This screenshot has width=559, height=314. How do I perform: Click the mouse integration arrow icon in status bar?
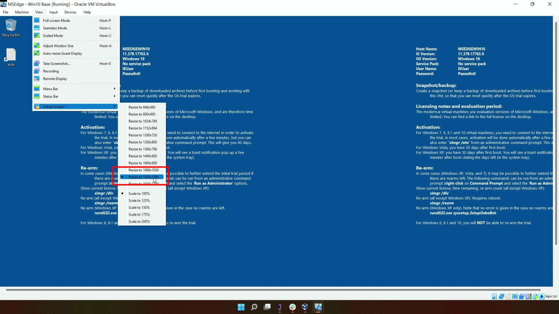(541, 297)
